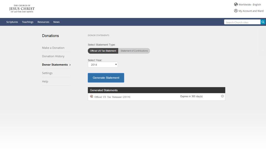266x149 pixels.
Task: Open Settings in the Donations sidebar
Action: (47, 73)
